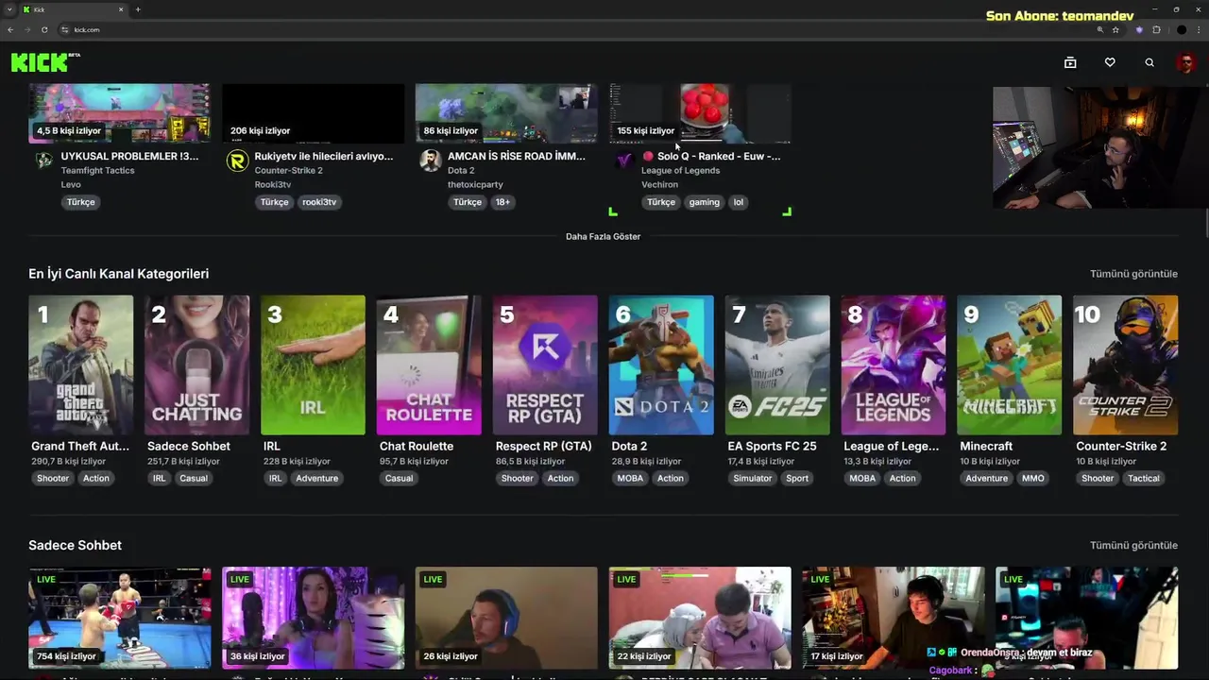
Task: Click Vechiron streamer name
Action: click(659, 184)
